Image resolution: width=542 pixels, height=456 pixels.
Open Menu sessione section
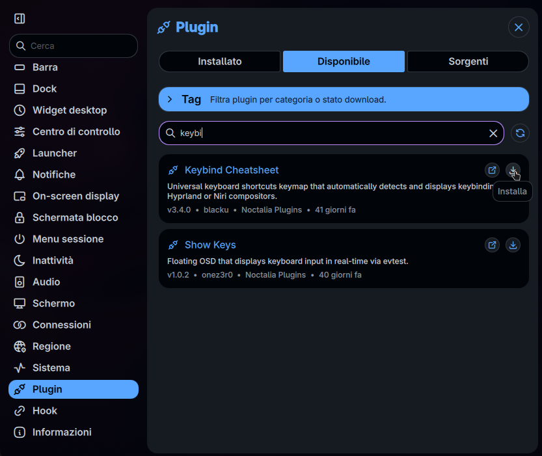(x=74, y=239)
